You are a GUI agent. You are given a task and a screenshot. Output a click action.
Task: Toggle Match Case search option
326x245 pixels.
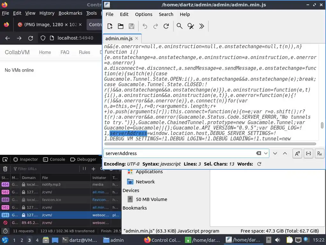point(297,153)
